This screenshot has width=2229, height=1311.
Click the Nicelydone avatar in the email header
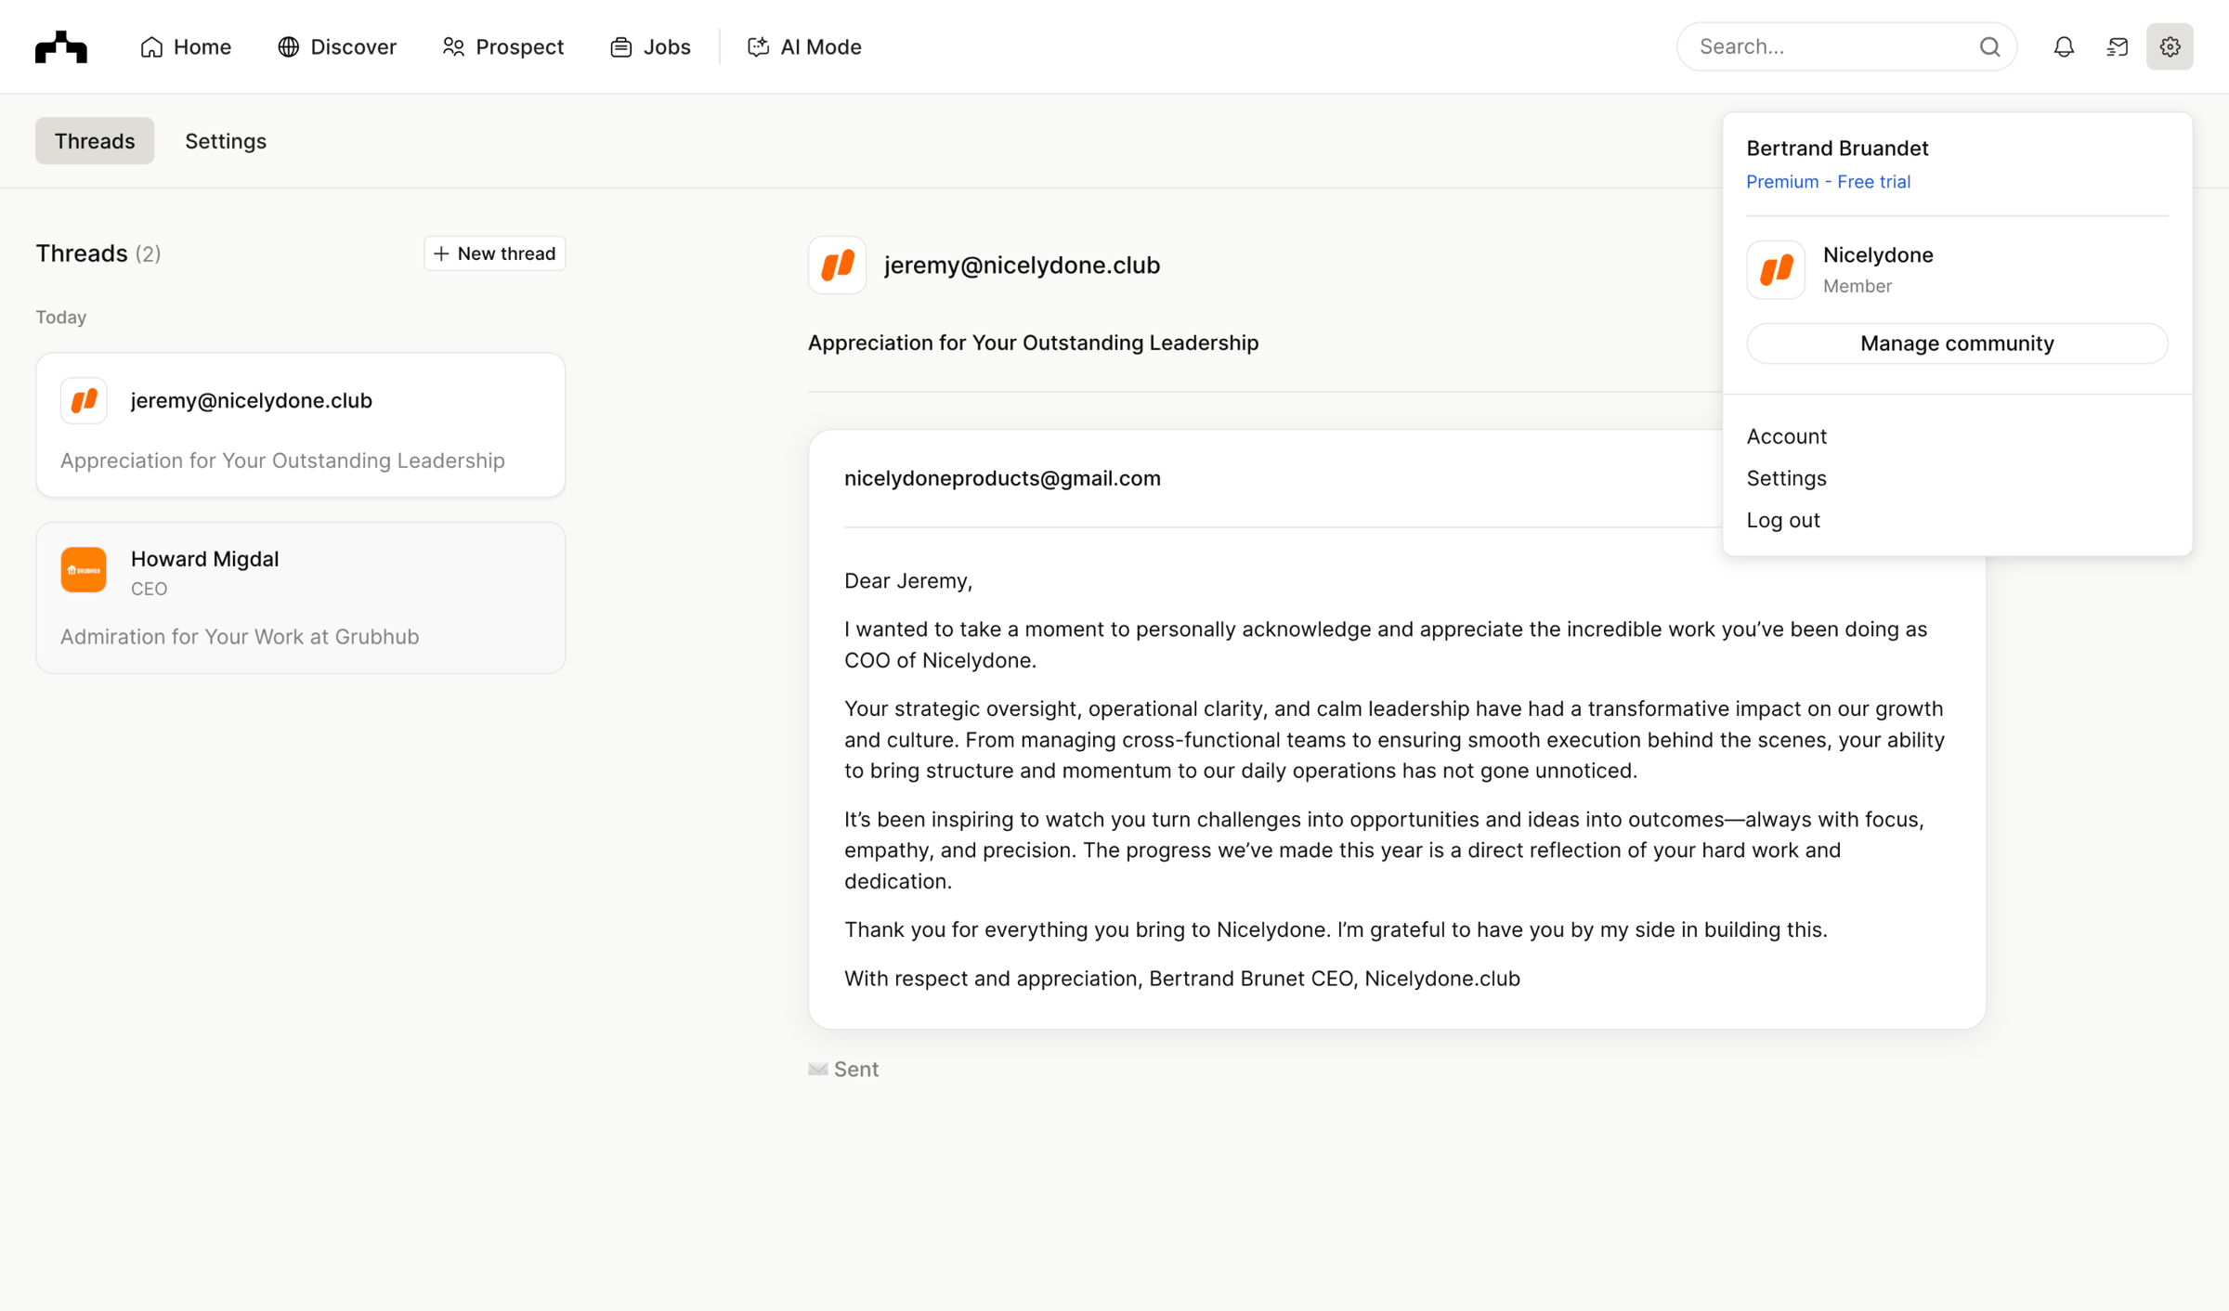coord(837,266)
